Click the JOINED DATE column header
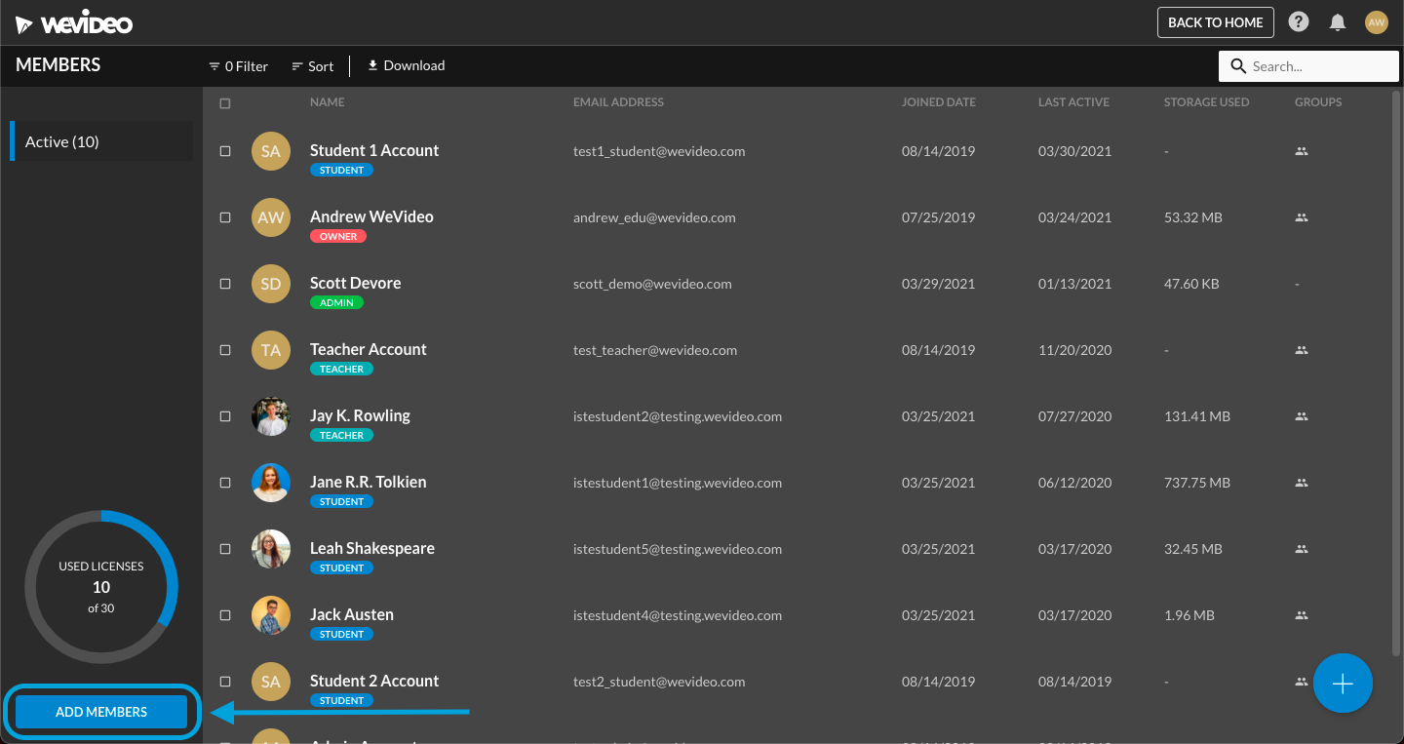This screenshot has height=744, width=1404. point(938,102)
